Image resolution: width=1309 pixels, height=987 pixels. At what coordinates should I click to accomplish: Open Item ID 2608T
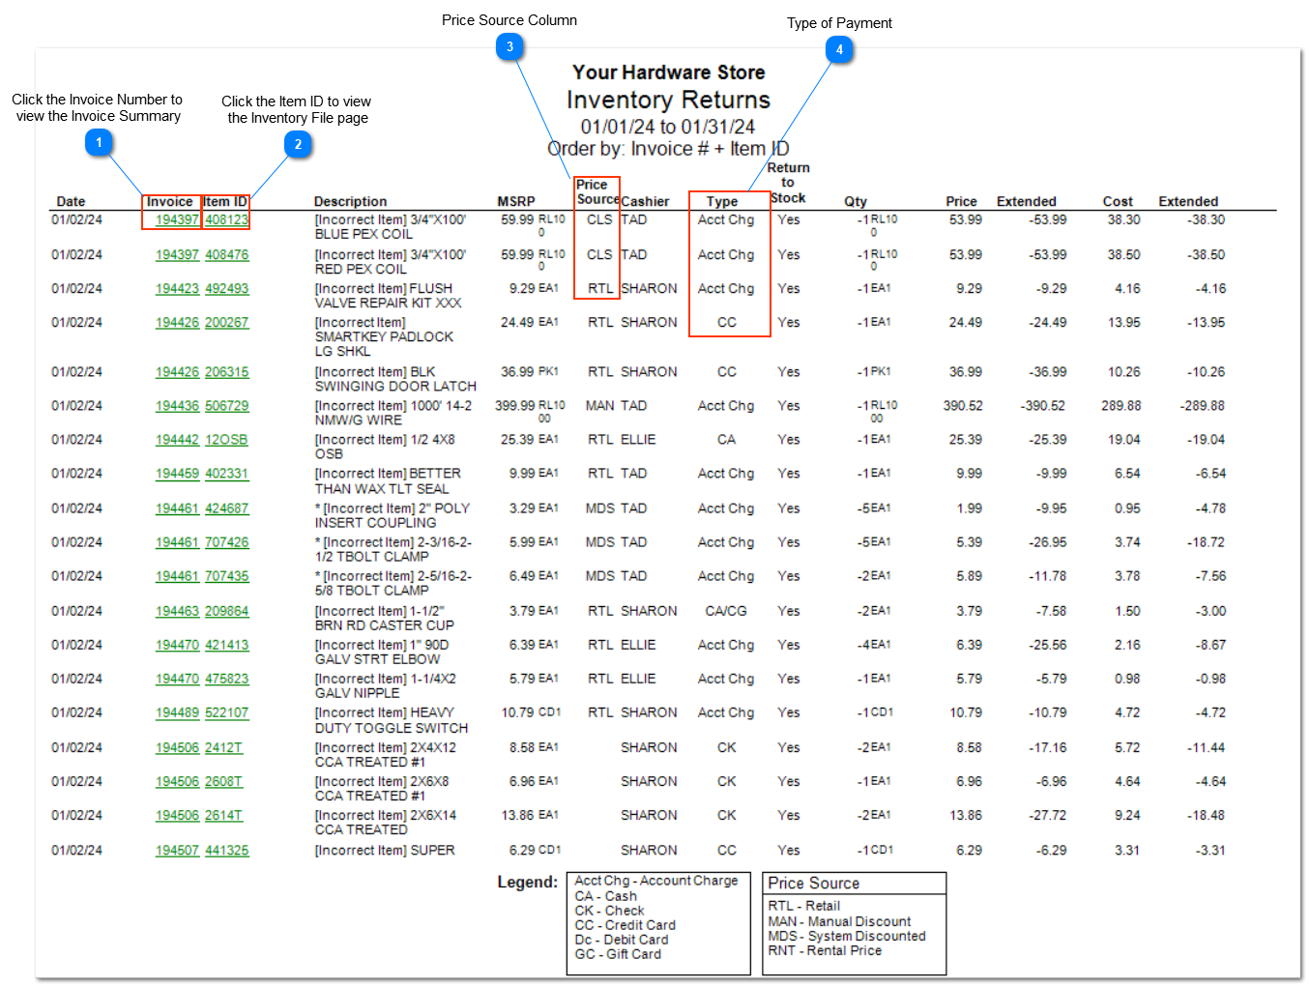(223, 782)
